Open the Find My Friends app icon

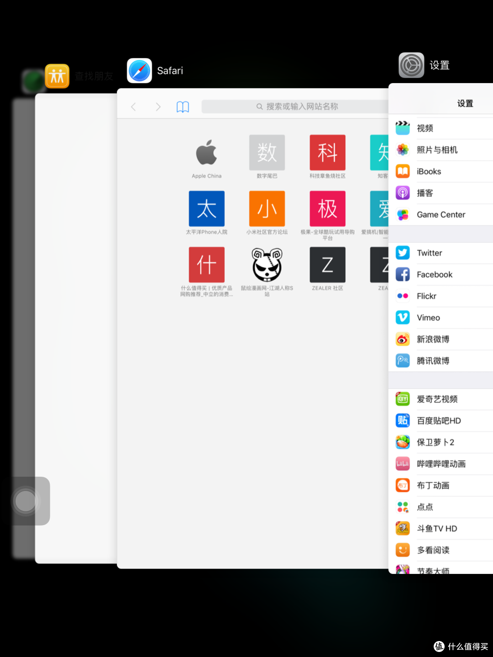(x=57, y=76)
